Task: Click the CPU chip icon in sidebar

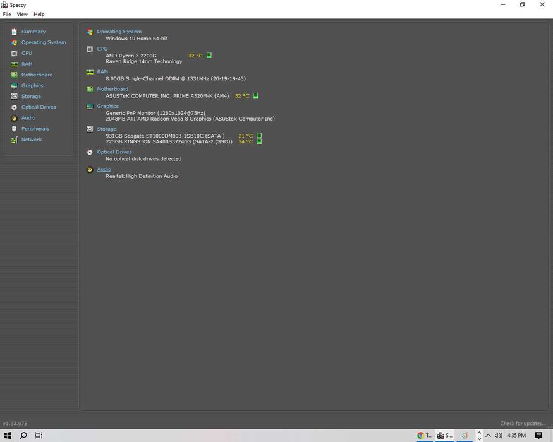Action: [14, 53]
